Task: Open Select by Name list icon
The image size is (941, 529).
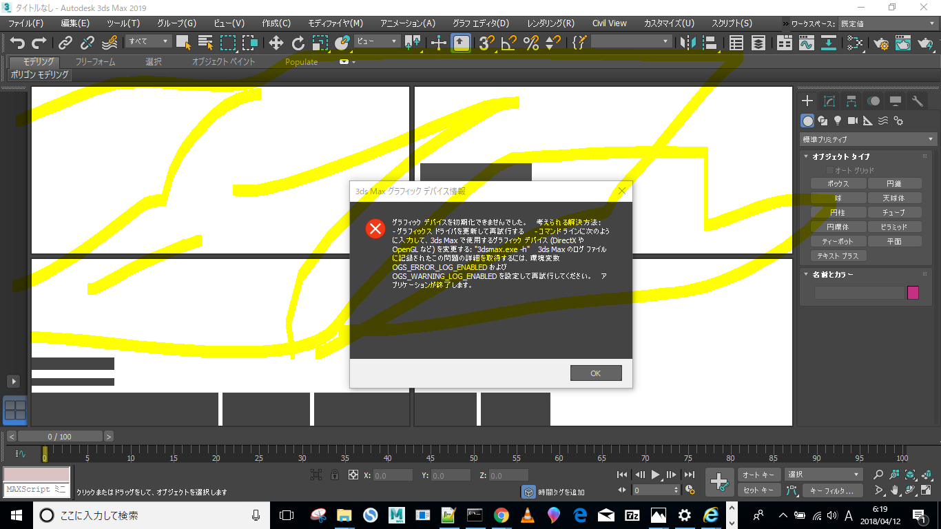Action: click(x=205, y=43)
